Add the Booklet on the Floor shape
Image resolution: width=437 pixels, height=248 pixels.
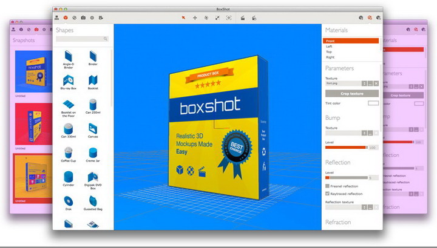pos(68,109)
